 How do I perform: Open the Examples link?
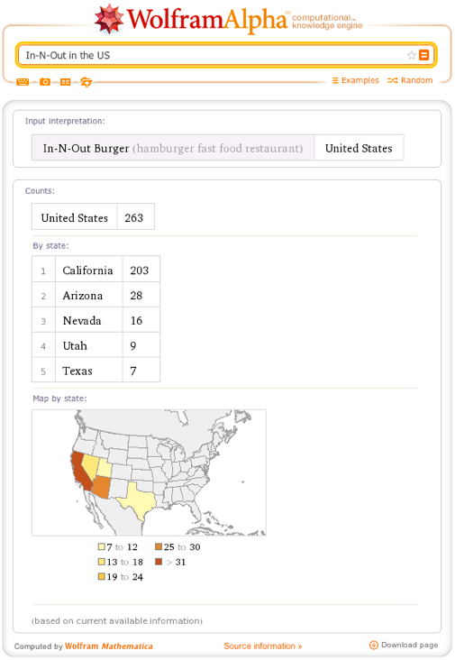point(355,80)
